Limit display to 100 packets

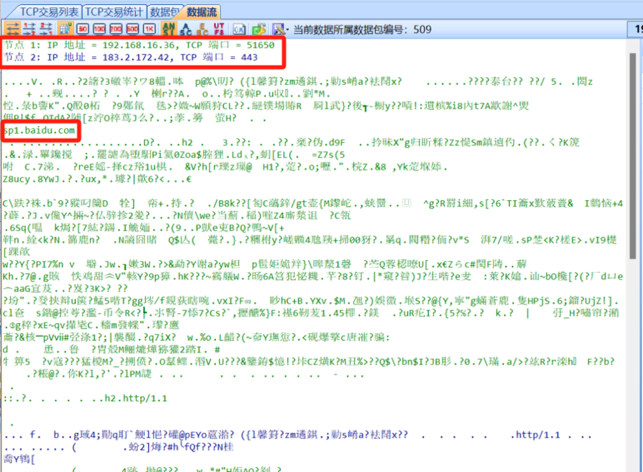click(99, 29)
